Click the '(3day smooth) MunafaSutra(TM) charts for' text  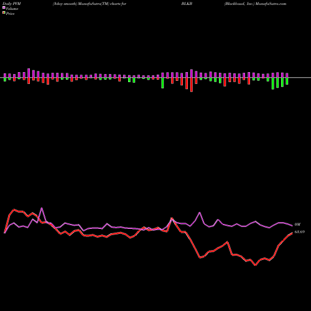90,4
